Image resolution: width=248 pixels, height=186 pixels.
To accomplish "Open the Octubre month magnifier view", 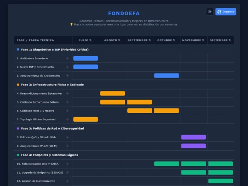I will point(174,40).
